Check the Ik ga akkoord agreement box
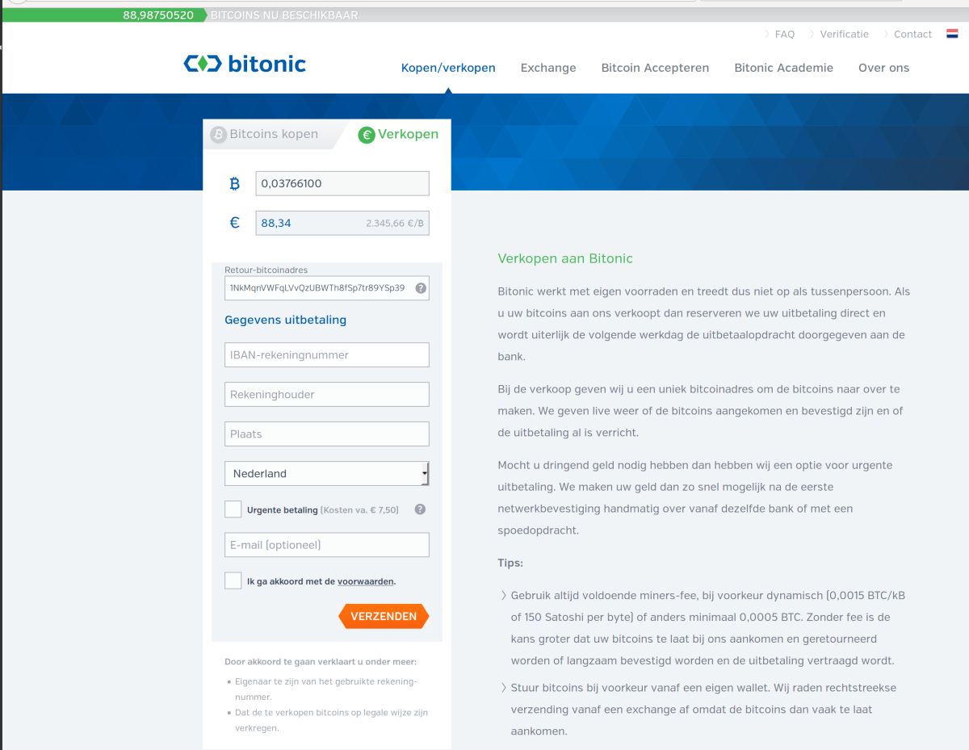 [x=233, y=580]
